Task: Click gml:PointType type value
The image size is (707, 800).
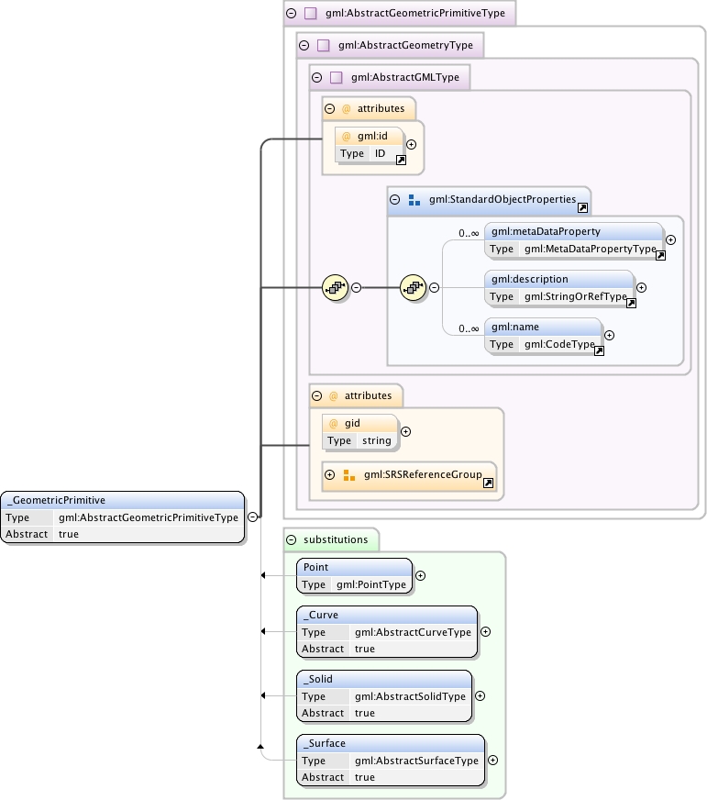Action: coord(371,584)
